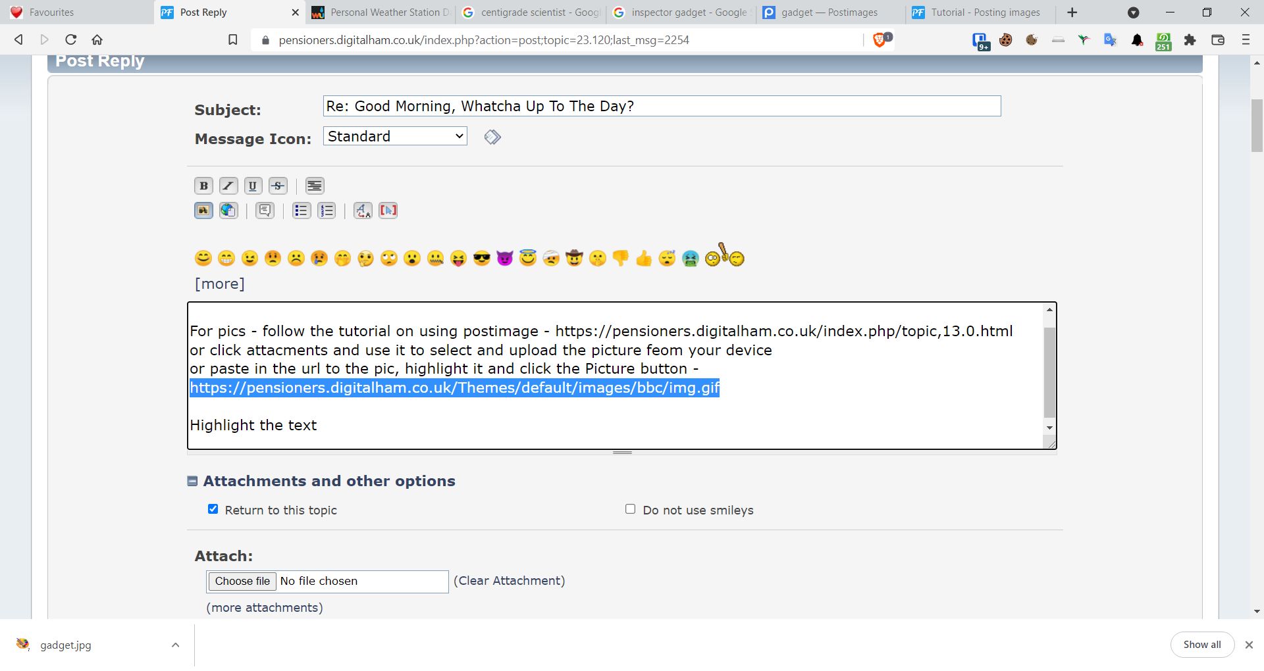Insert the bat-hitting smiley pair
The image size is (1264, 671).
pyautogui.click(x=724, y=255)
